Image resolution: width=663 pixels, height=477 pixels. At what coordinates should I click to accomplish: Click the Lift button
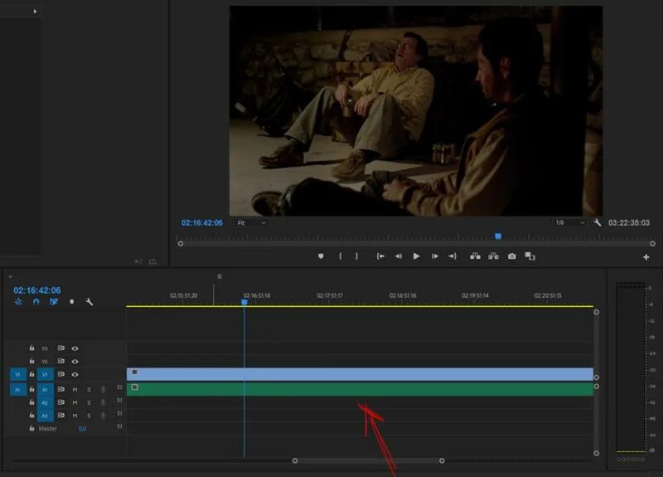click(x=475, y=256)
